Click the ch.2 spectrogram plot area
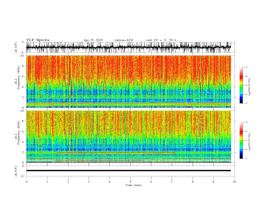 tap(129, 137)
